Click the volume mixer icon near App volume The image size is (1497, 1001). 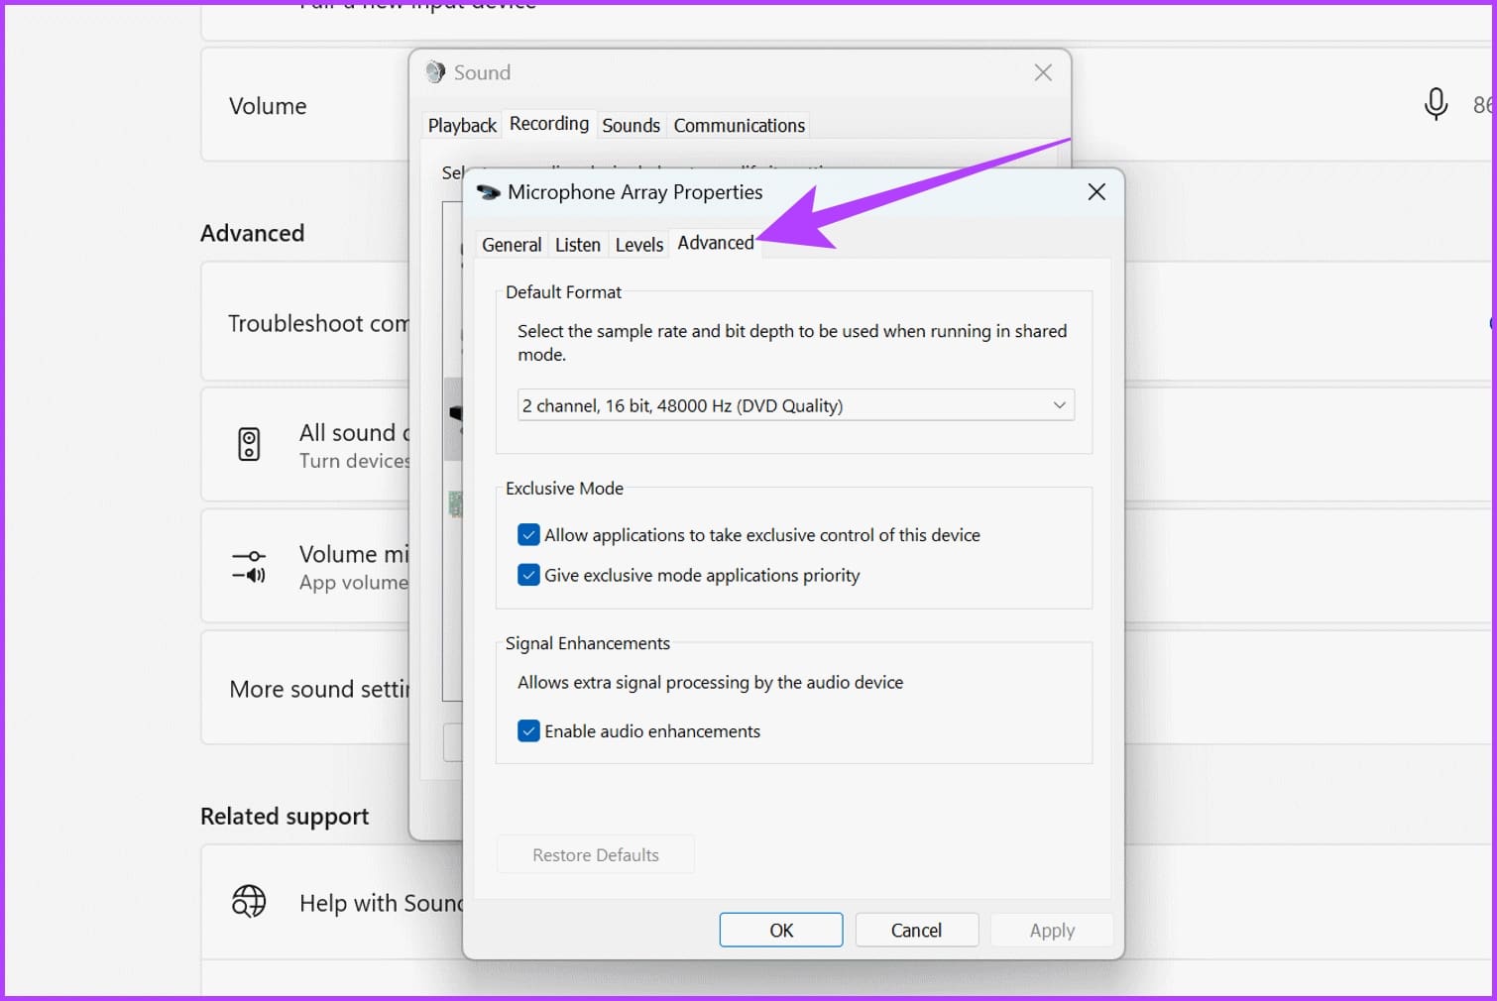tap(249, 567)
